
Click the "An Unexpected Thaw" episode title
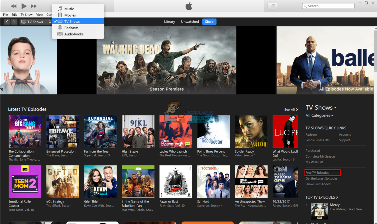[x=250, y=201]
